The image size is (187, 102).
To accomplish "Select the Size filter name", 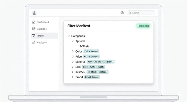I will click(x=78, y=67).
